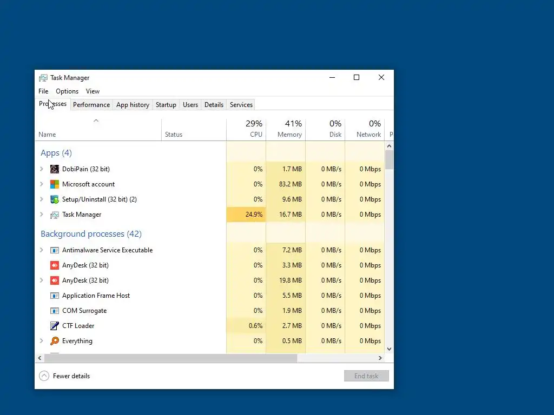This screenshot has width=554, height=415.
Task: Select the 9.6 MB memory value
Action: click(x=292, y=199)
